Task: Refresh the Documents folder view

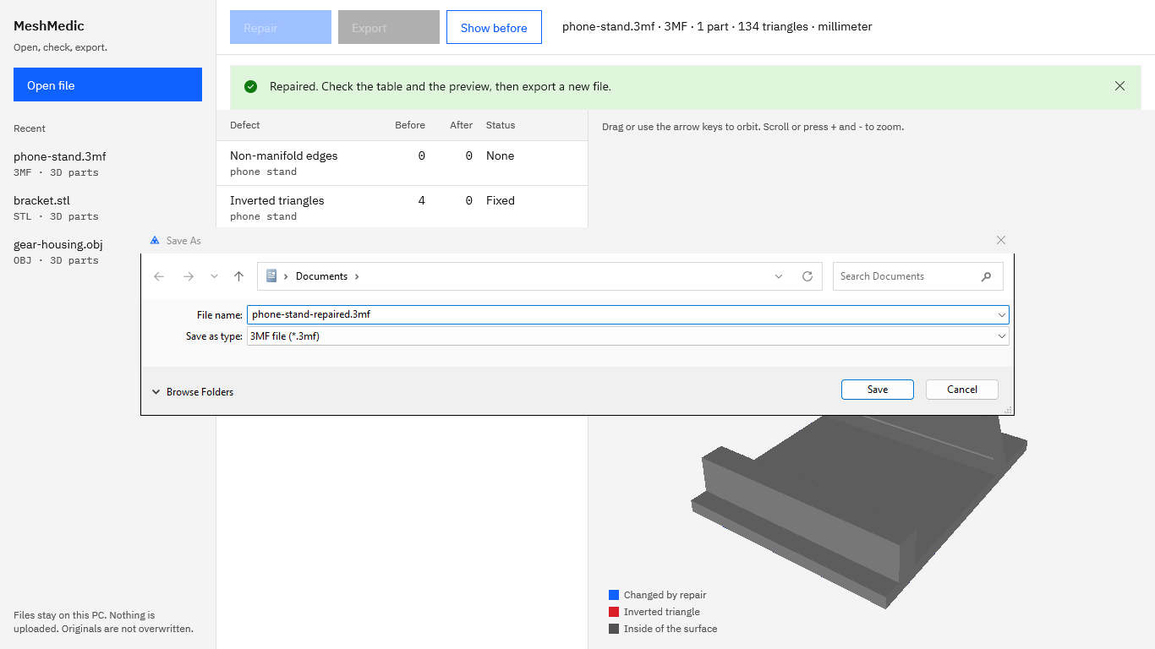Action: (x=807, y=276)
